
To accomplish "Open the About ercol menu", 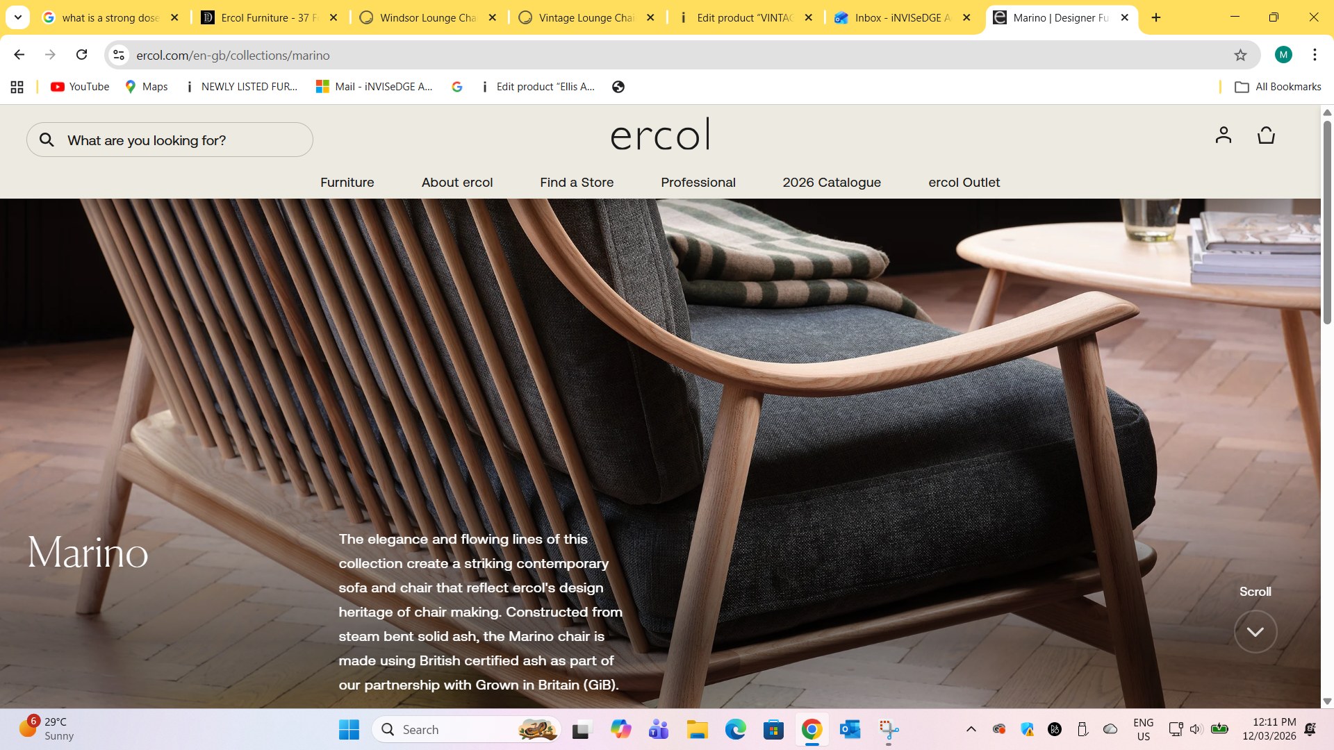I will [457, 183].
